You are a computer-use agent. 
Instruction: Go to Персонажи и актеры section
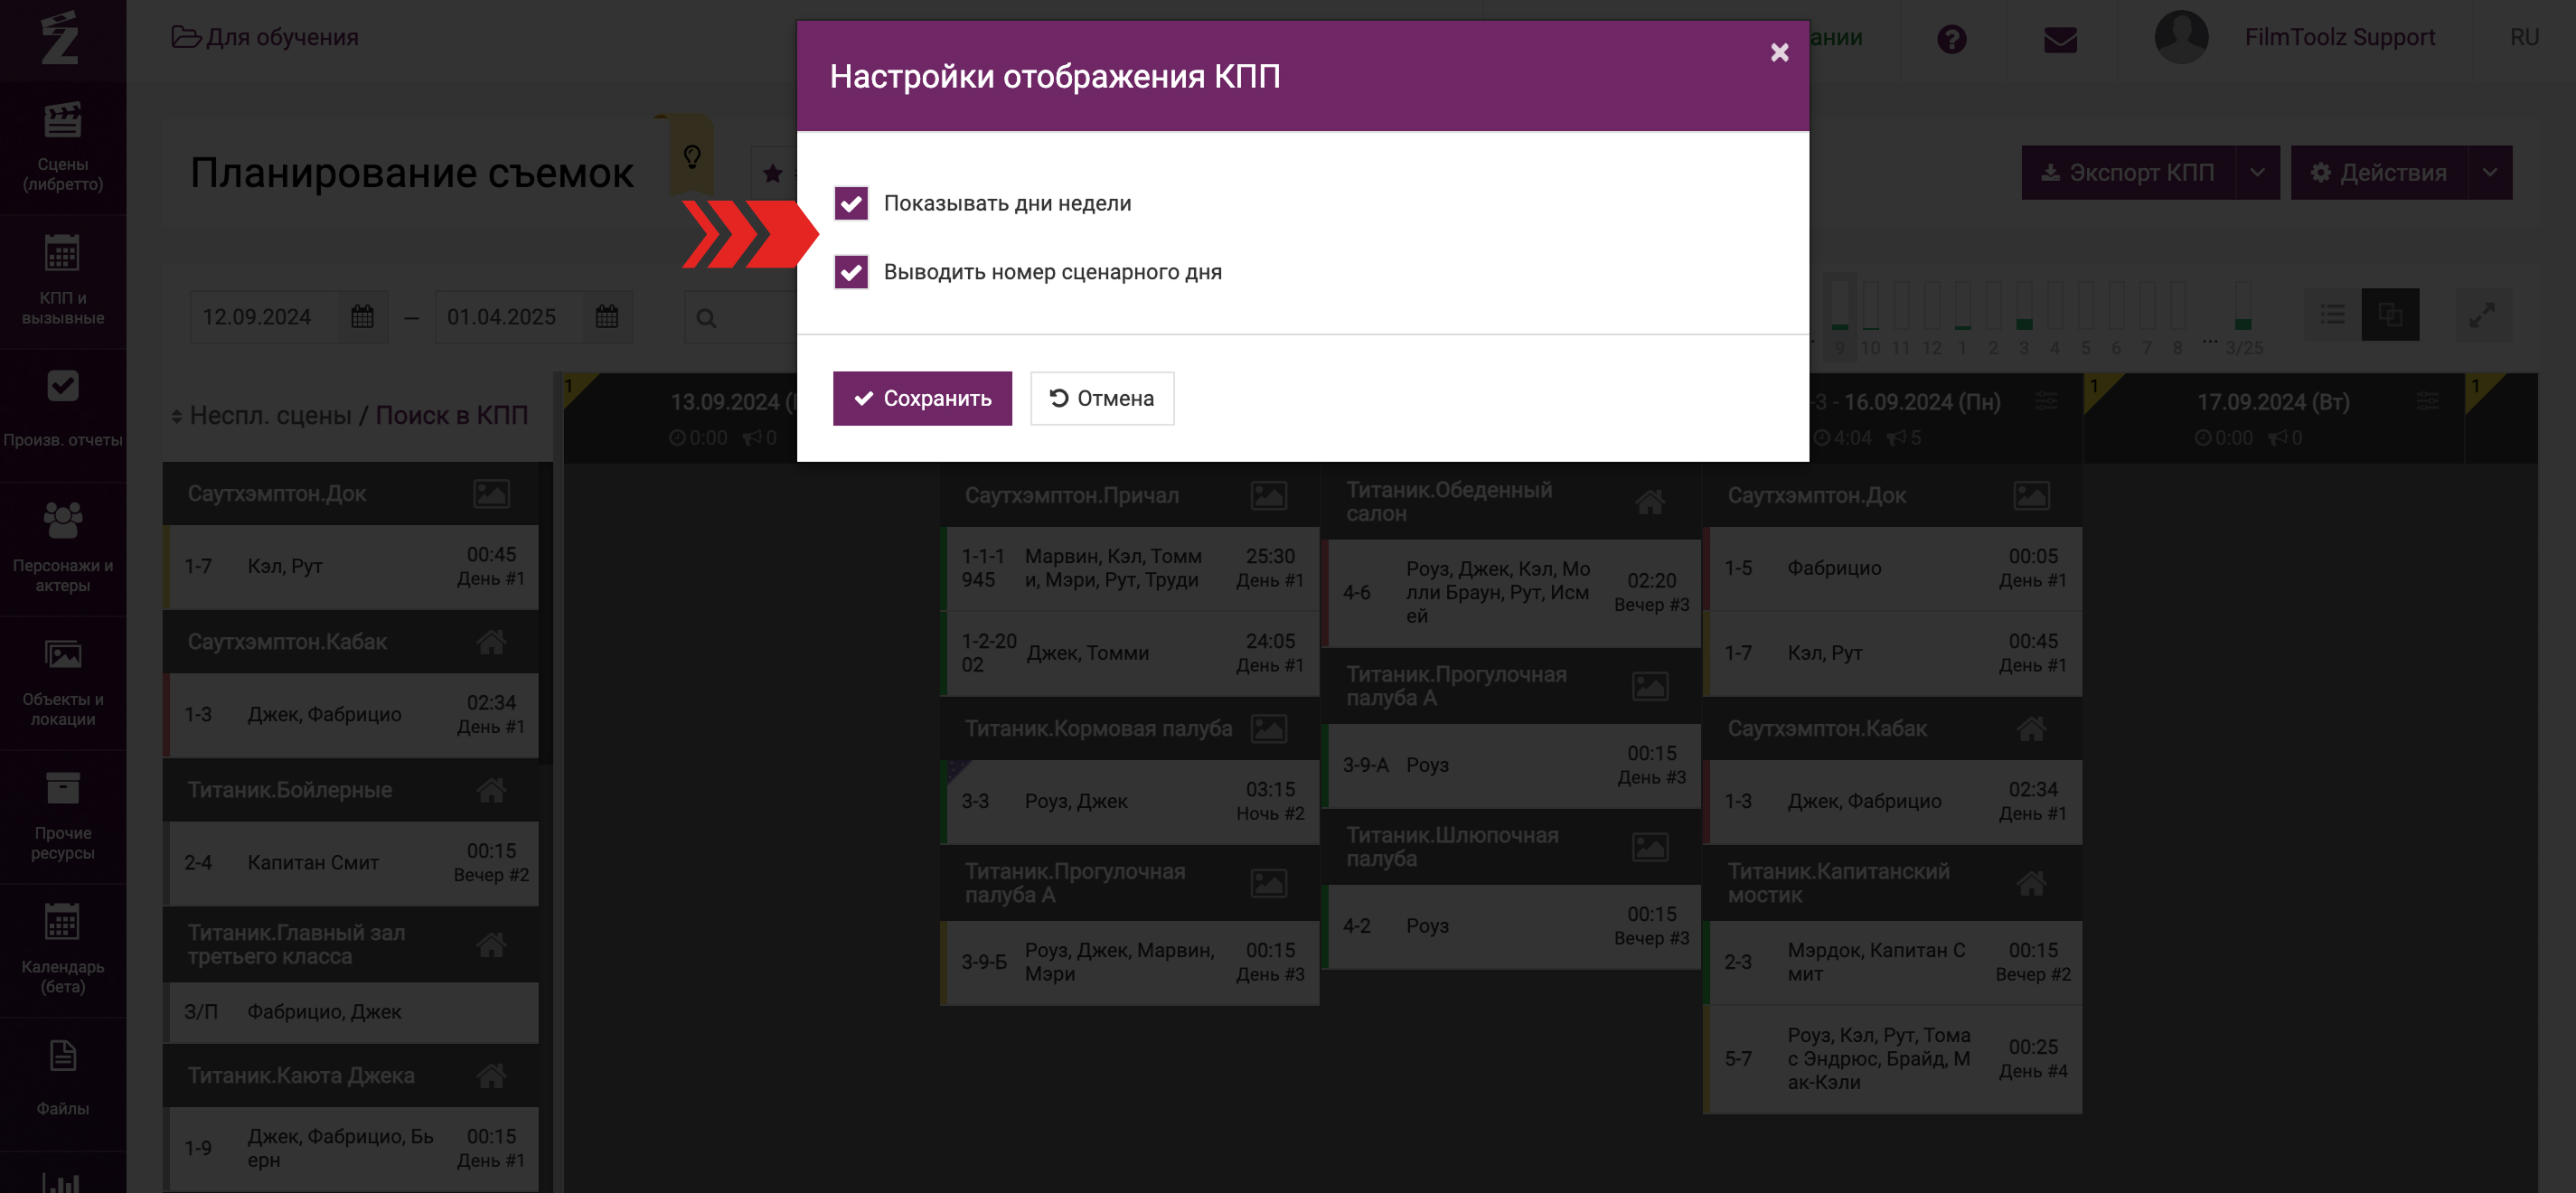click(x=63, y=548)
